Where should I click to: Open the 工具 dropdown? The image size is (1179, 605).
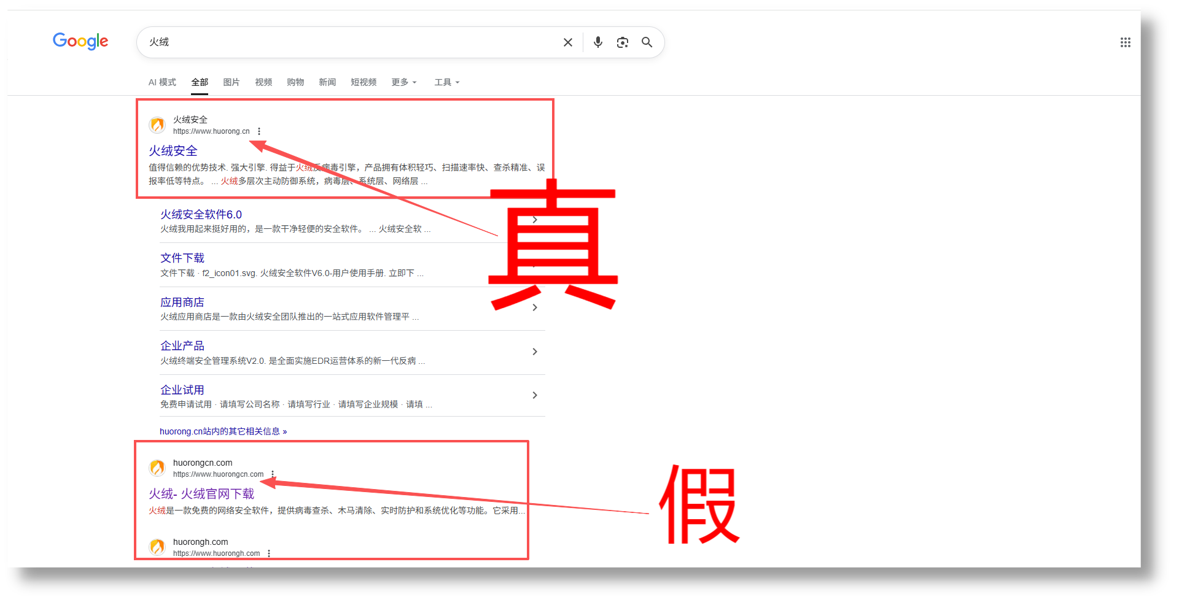click(446, 82)
